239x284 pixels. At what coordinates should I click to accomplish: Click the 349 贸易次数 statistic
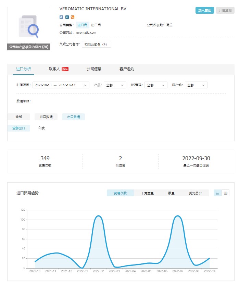pyautogui.click(x=45, y=161)
